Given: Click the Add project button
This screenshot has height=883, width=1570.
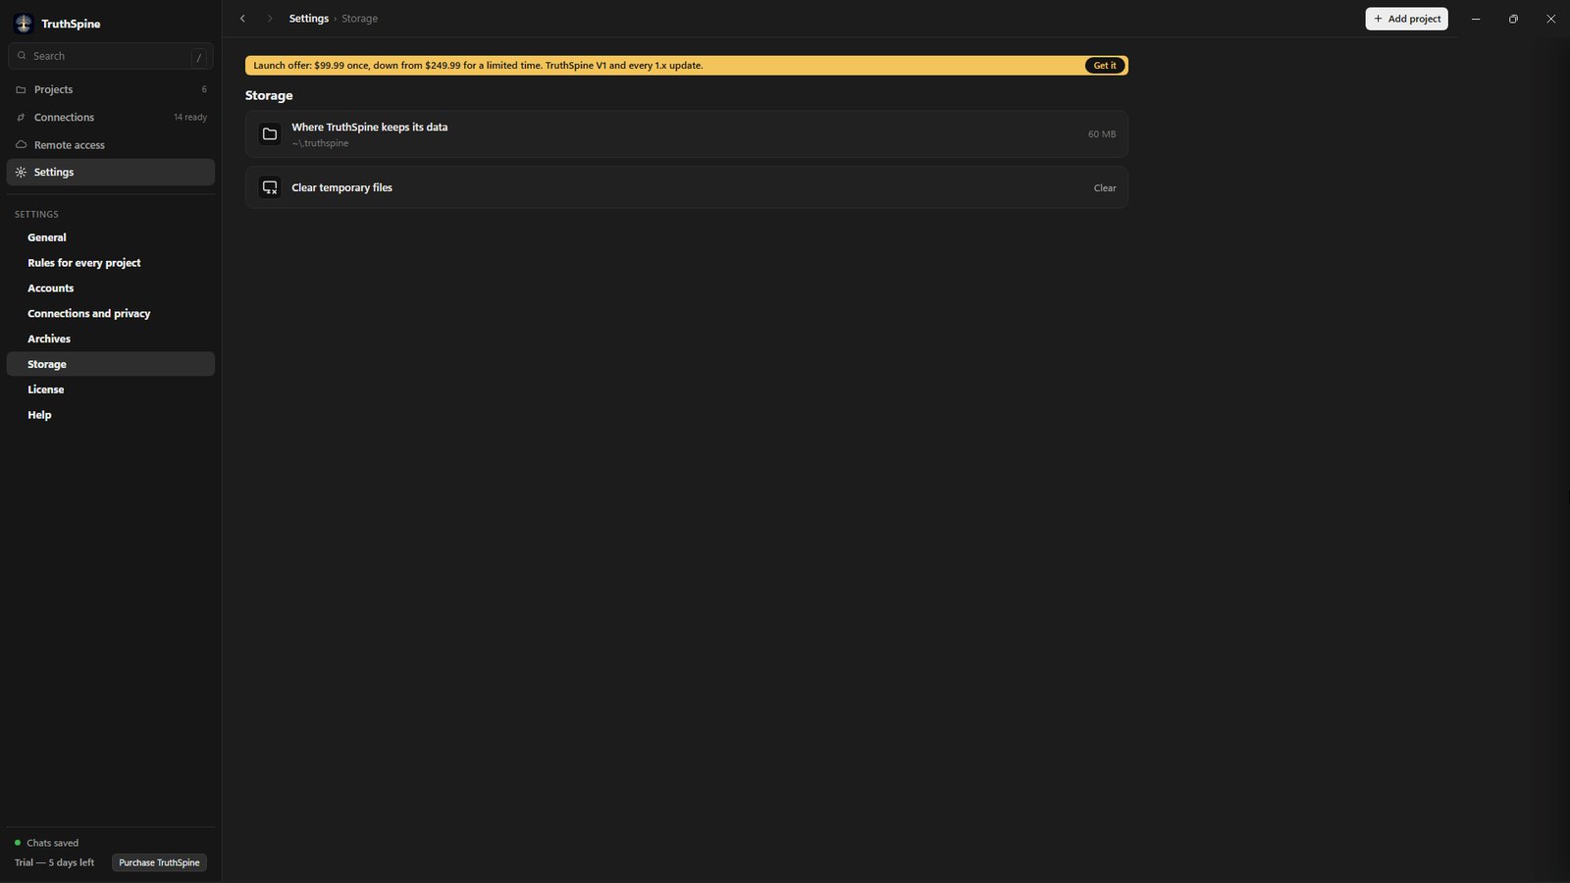Looking at the screenshot, I should (x=1406, y=19).
